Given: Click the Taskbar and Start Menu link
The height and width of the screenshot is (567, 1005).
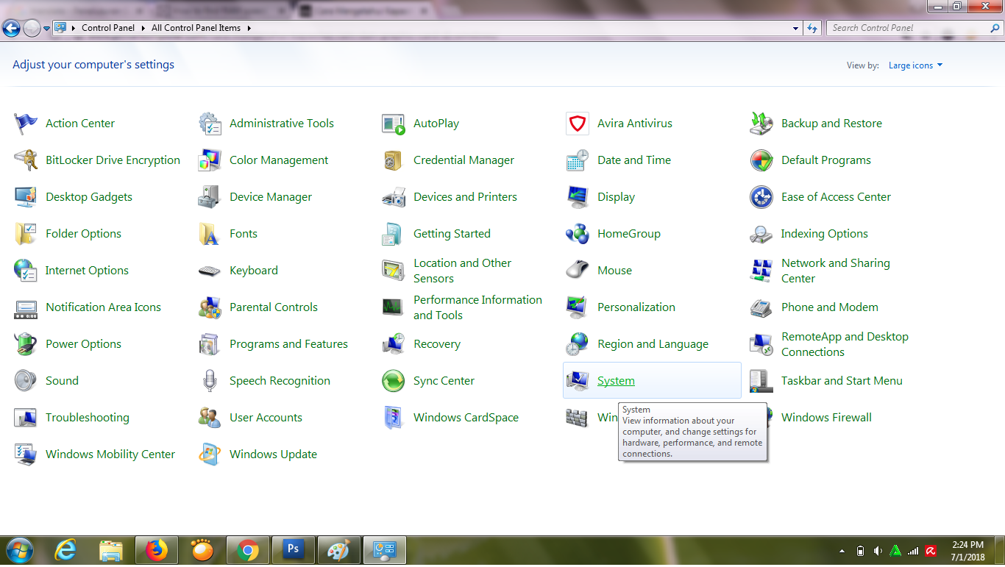Looking at the screenshot, I should tap(842, 381).
